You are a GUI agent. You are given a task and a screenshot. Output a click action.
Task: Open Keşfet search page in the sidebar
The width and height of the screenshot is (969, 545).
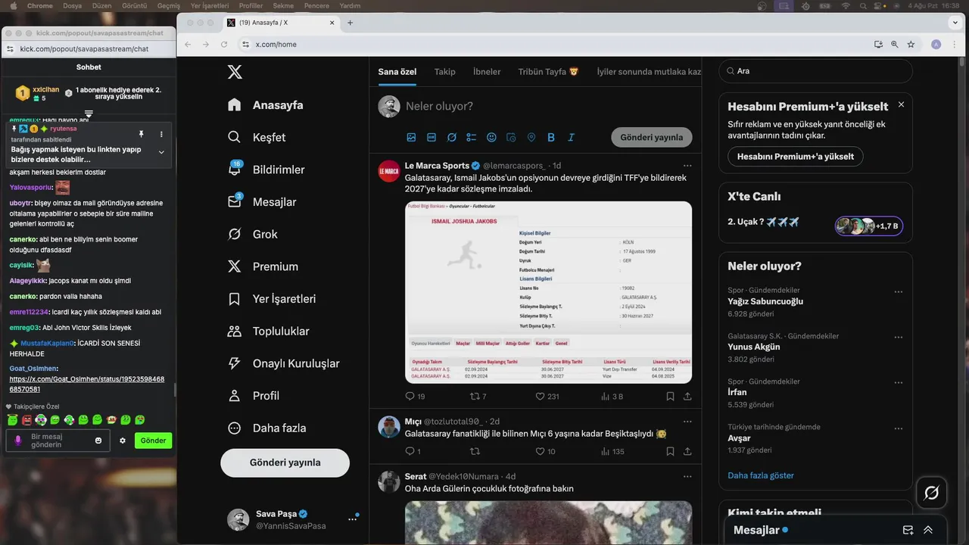[257, 137]
